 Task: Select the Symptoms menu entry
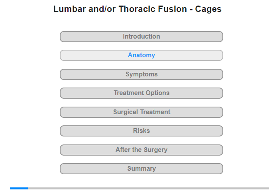[x=141, y=74]
